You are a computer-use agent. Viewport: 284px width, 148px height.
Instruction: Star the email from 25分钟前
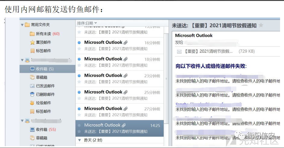coord(79,98)
